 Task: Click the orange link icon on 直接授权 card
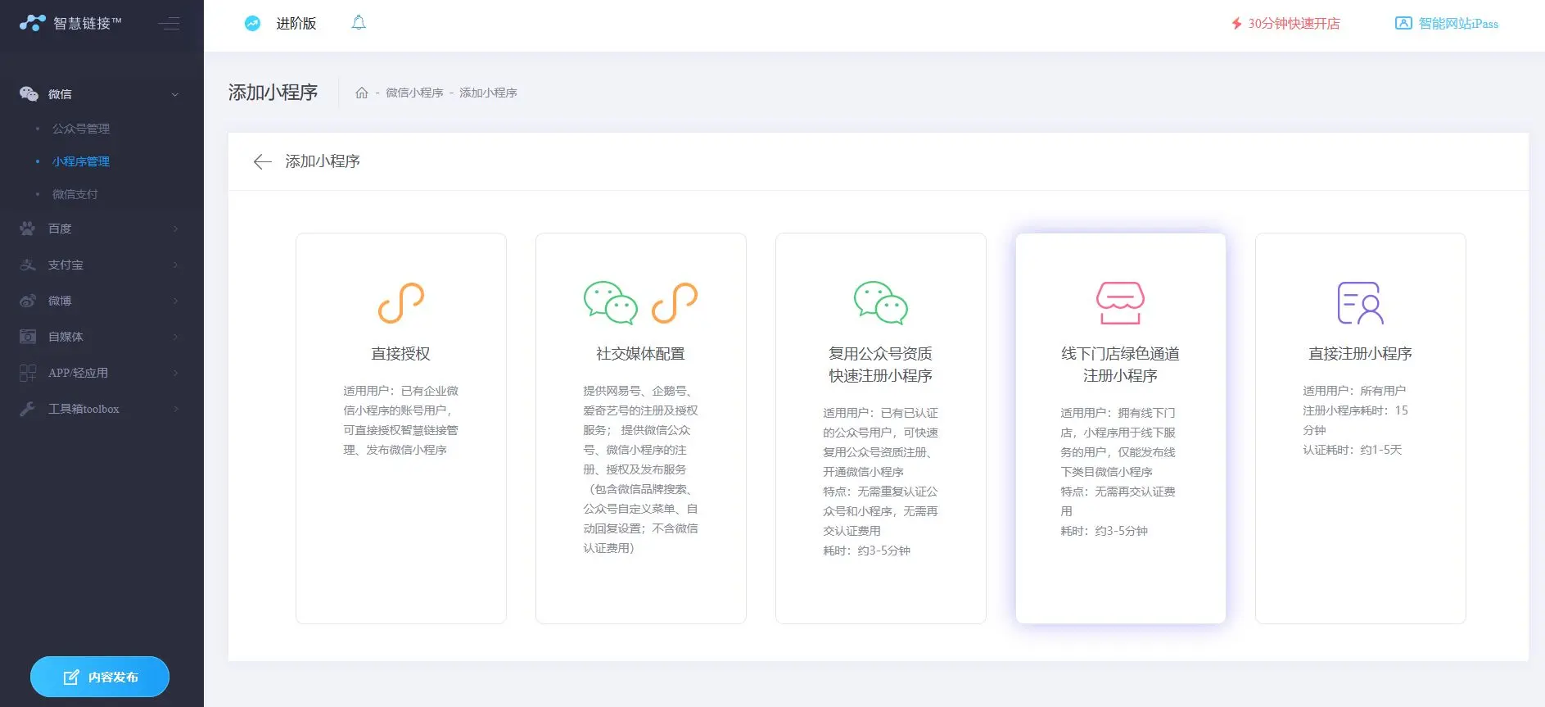pyautogui.click(x=400, y=302)
